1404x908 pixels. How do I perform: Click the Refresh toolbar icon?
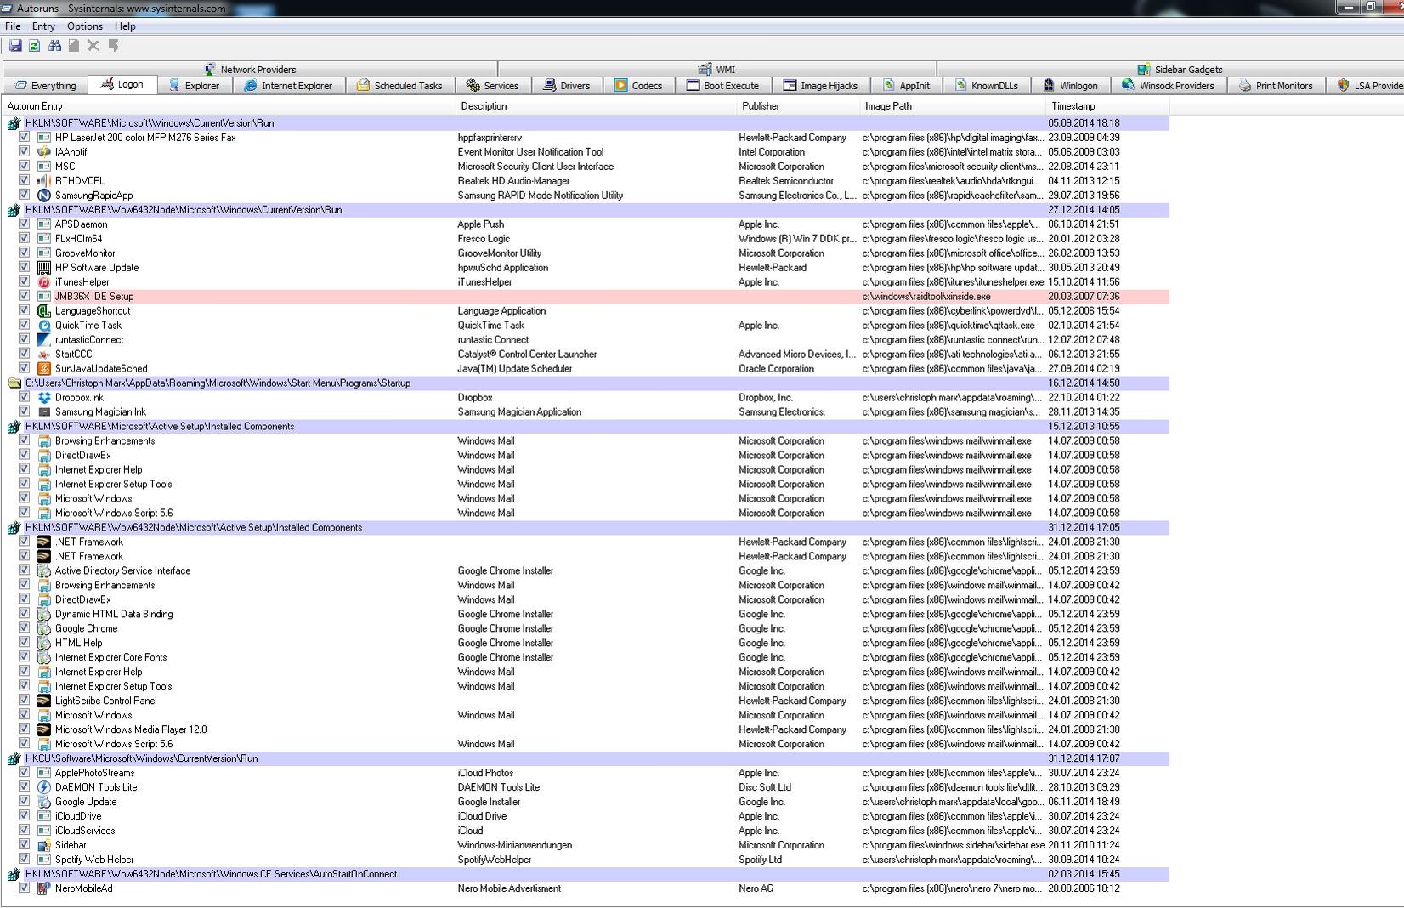tap(34, 46)
